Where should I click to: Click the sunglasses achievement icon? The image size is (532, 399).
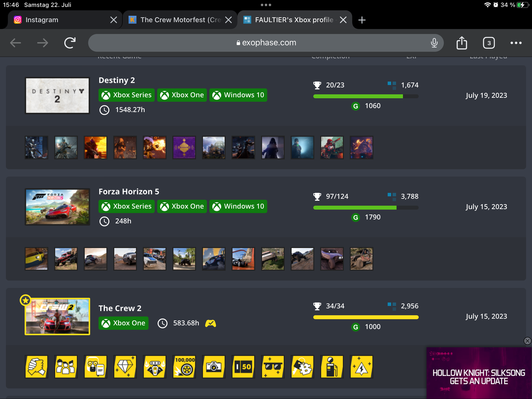pyautogui.click(x=273, y=367)
